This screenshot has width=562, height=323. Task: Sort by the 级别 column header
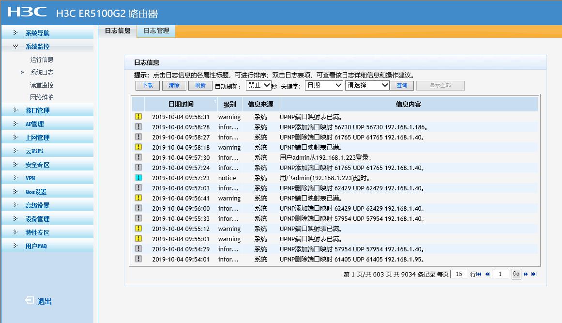point(230,104)
